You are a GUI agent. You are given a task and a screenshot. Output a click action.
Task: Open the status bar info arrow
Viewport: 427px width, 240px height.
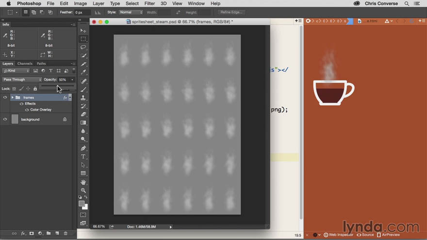pos(171,227)
